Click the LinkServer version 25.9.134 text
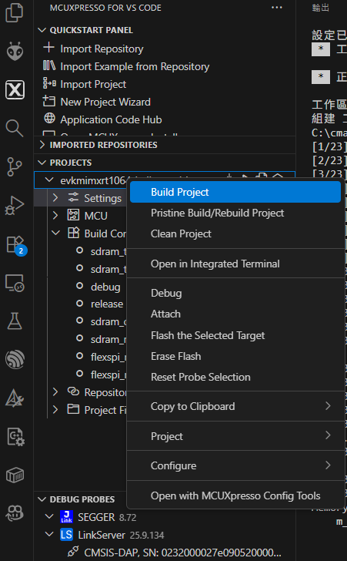The width and height of the screenshot is (347, 561). (147, 536)
